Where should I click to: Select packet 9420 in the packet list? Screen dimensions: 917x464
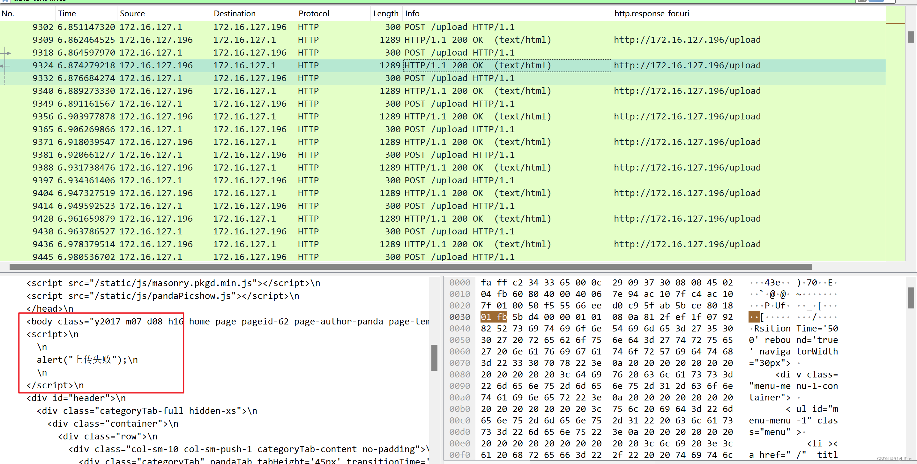pyautogui.click(x=443, y=219)
